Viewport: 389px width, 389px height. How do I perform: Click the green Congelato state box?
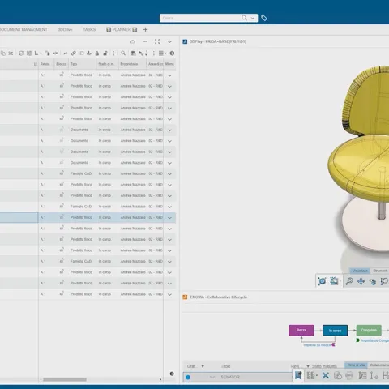369,331
